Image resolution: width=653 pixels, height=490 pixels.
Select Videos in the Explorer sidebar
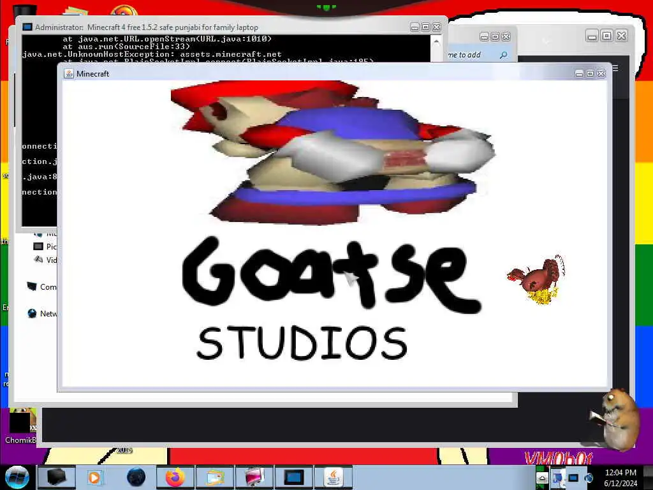coord(45,260)
